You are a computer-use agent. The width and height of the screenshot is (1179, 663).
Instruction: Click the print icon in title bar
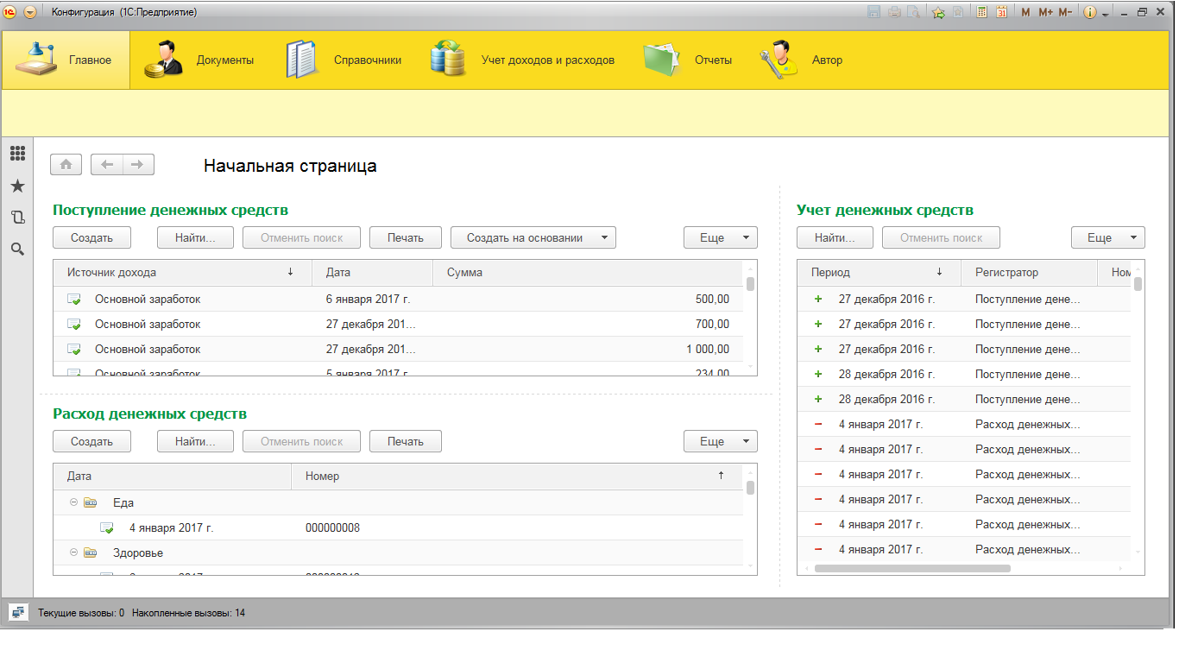[x=894, y=12]
